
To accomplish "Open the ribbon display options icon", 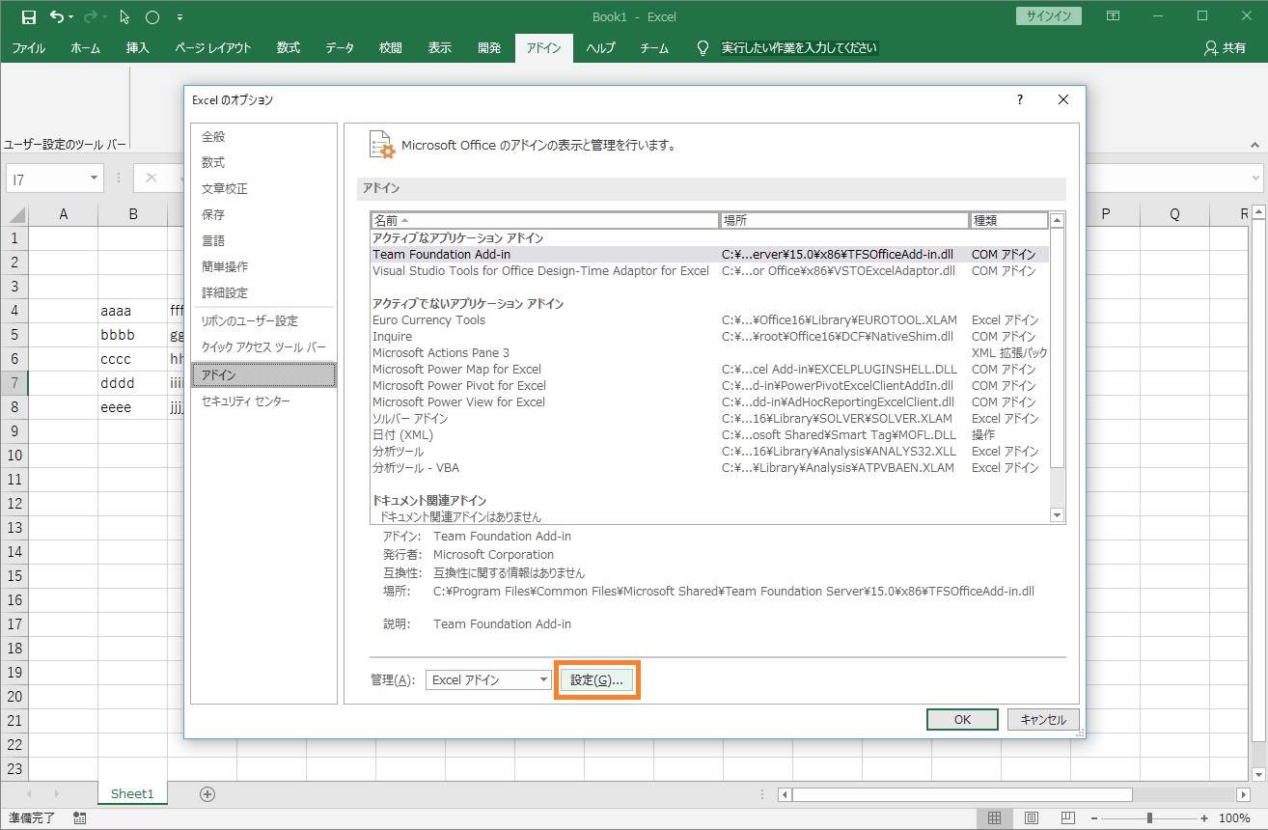I will (x=1114, y=16).
